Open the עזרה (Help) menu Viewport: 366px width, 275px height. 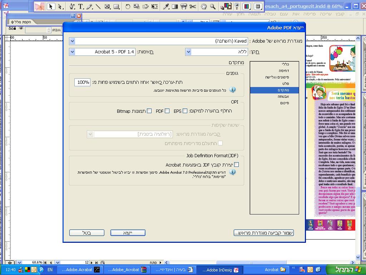pos(227,14)
